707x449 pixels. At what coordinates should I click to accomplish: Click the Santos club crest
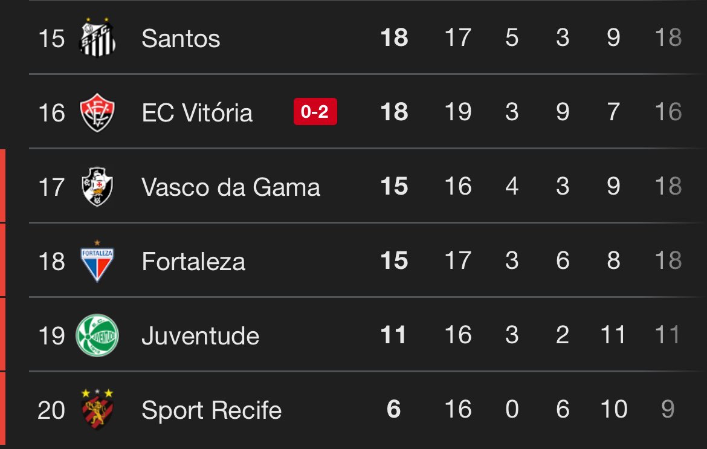(x=97, y=38)
